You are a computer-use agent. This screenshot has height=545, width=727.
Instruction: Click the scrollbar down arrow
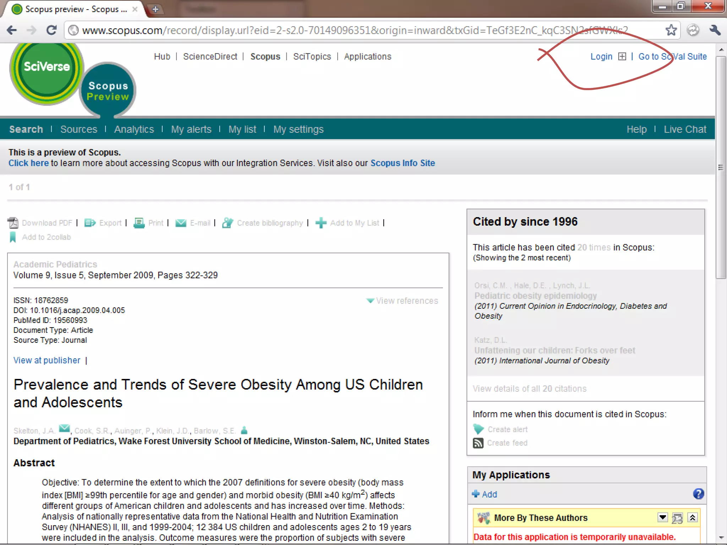click(721, 538)
